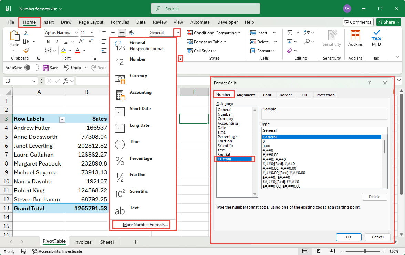The width and height of the screenshot is (405, 255).
Task: Open the Add-ins icon
Action: click(355, 35)
